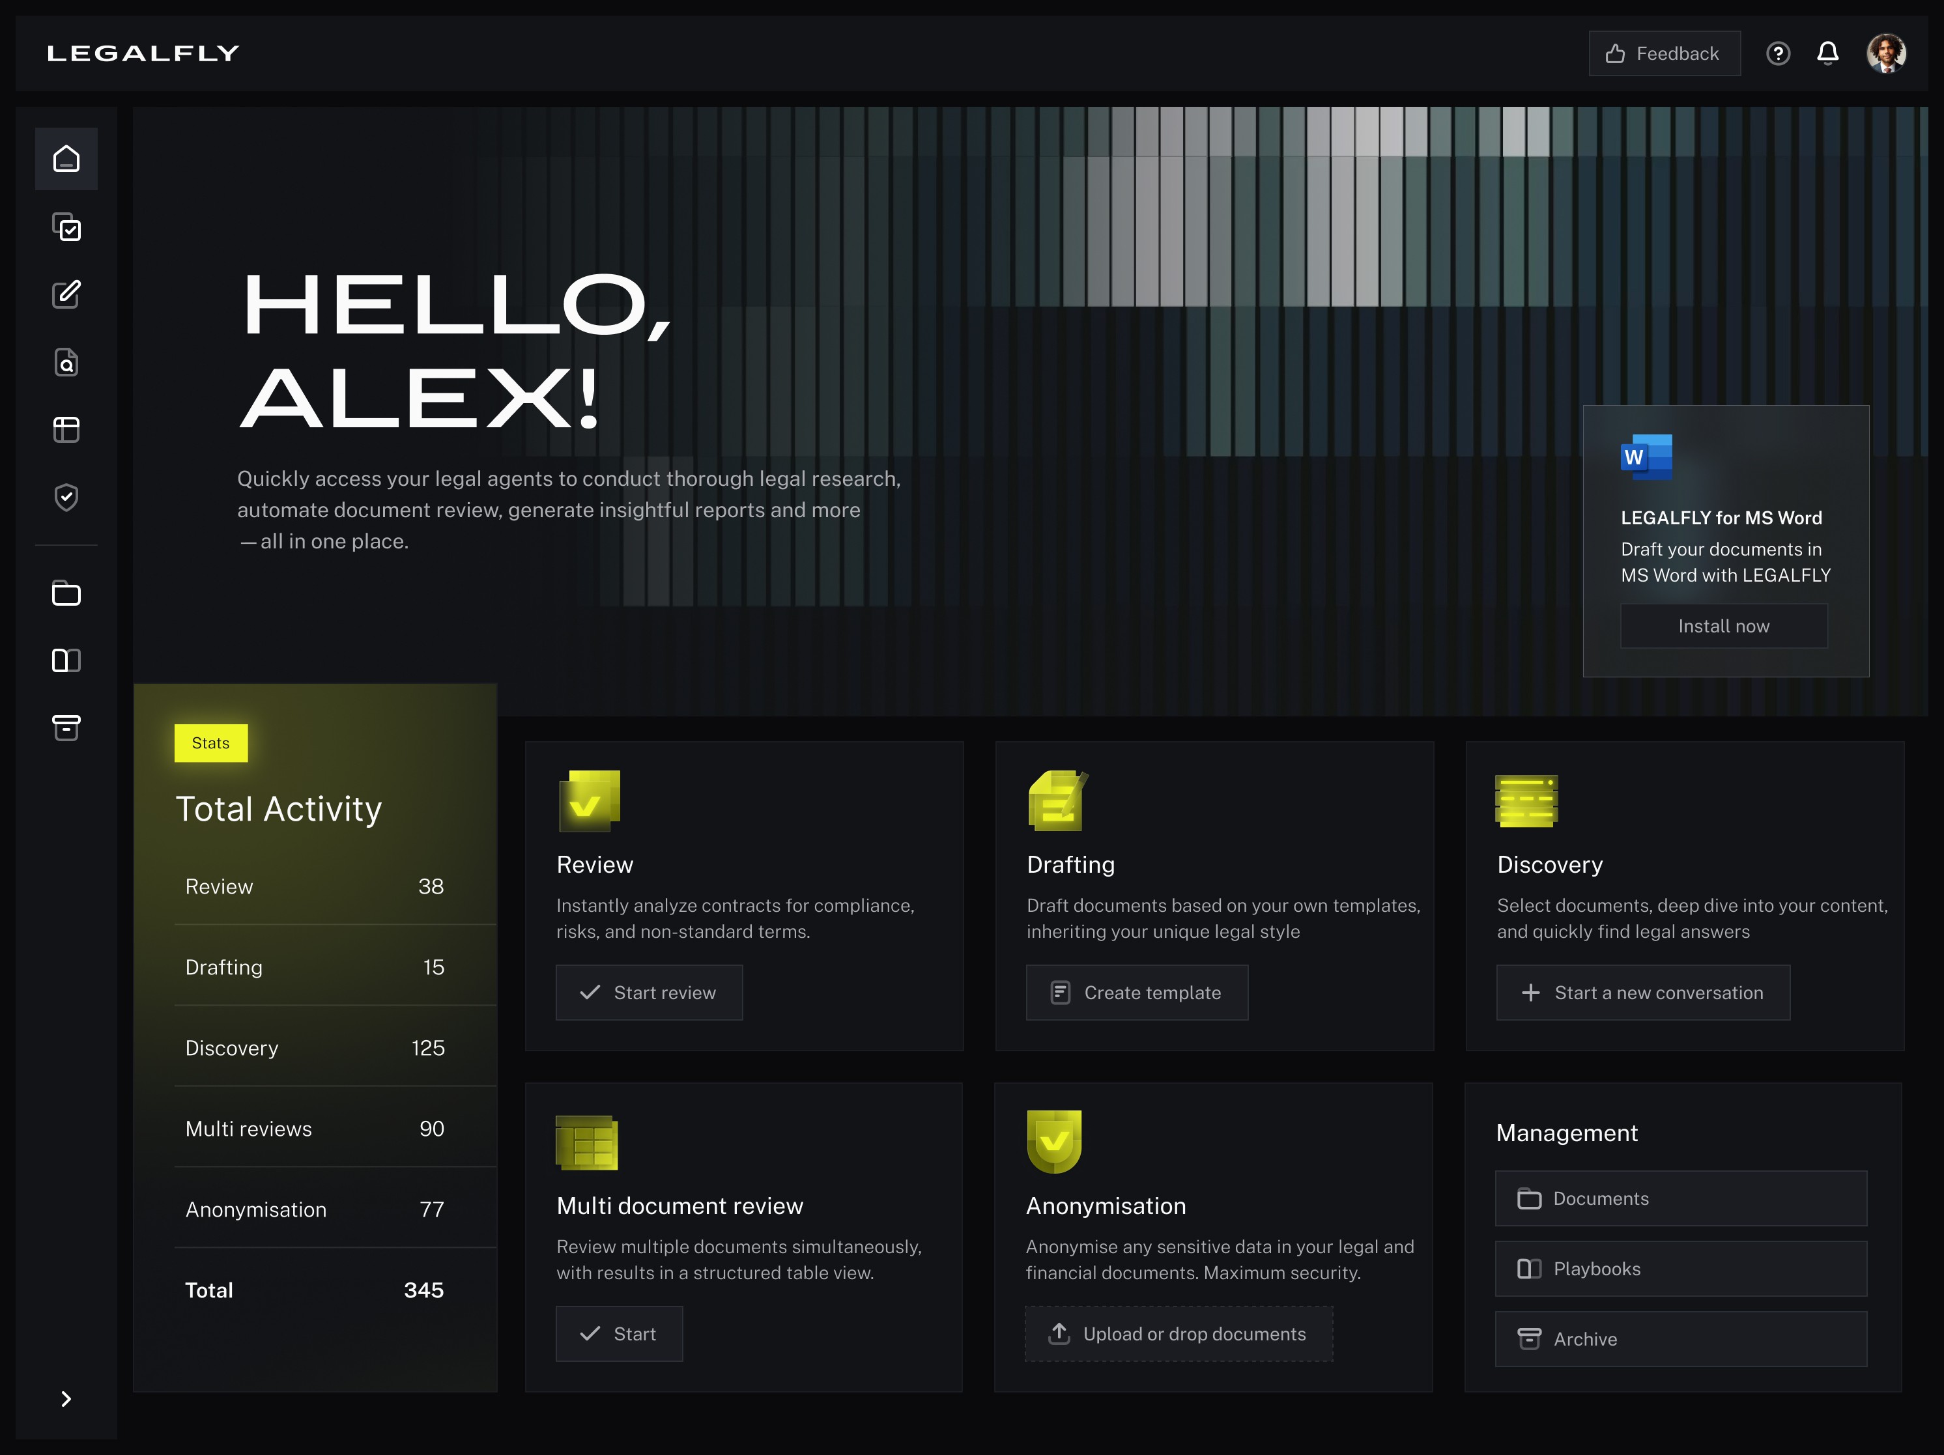
Task: Click the help question mark icon
Action: [1778, 53]
